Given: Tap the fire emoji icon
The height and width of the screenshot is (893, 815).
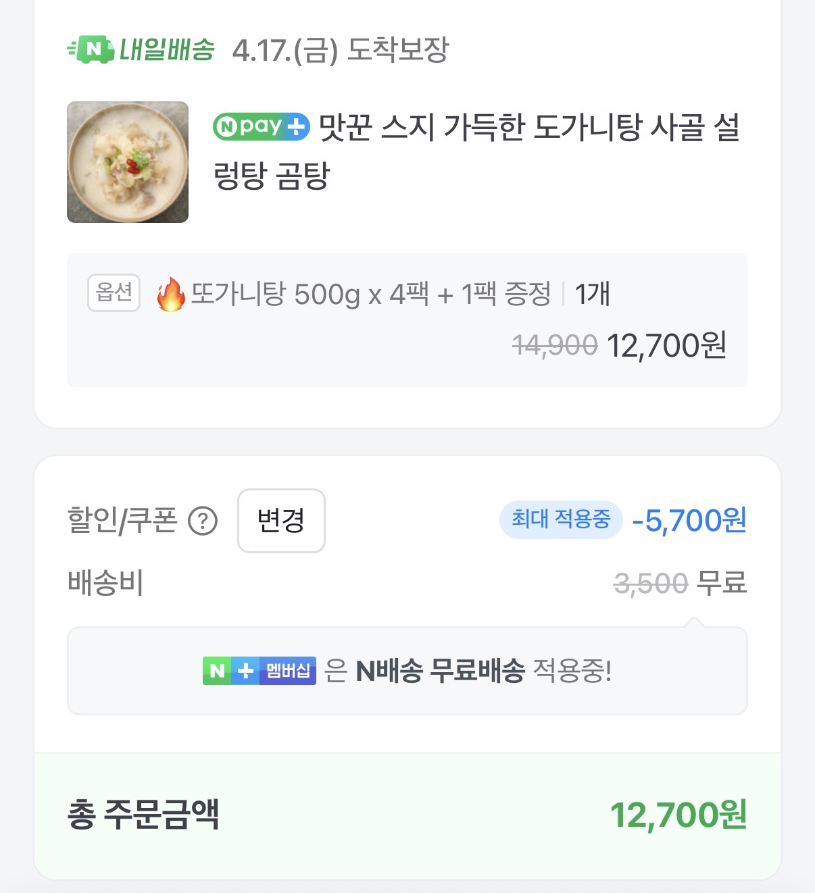Looking at the screenshot, I should [x=170, y=295].
